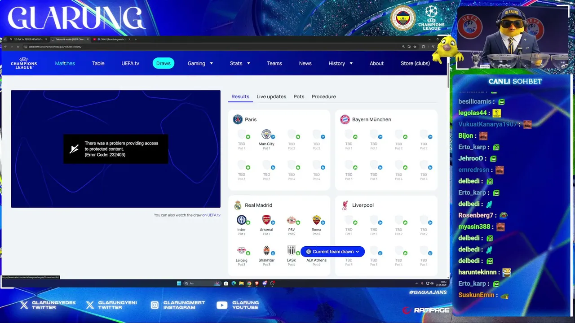Open the News page

(305, 63)
